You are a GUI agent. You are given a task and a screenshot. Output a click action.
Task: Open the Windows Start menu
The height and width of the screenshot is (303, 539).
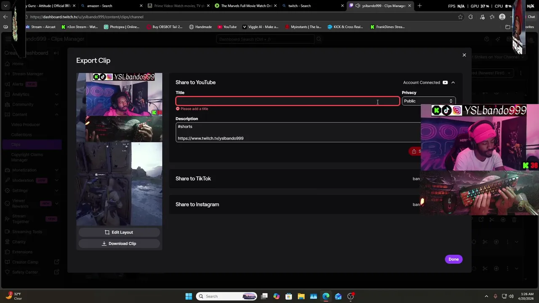coord(189,296)
